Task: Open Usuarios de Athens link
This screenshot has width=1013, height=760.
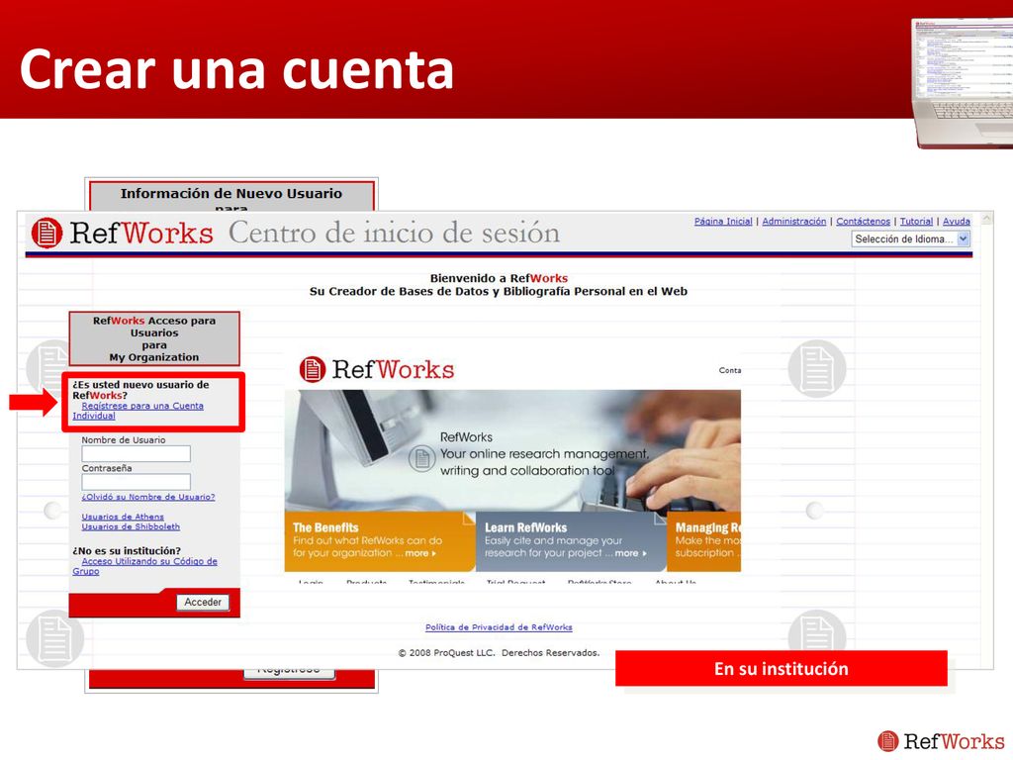Action: 123,517
